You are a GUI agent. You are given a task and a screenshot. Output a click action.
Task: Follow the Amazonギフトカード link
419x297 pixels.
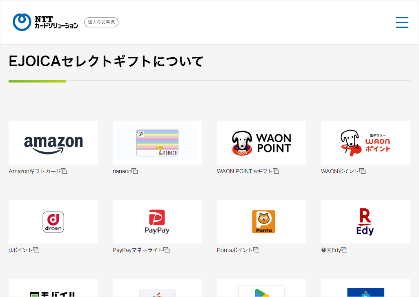point(35,171)
